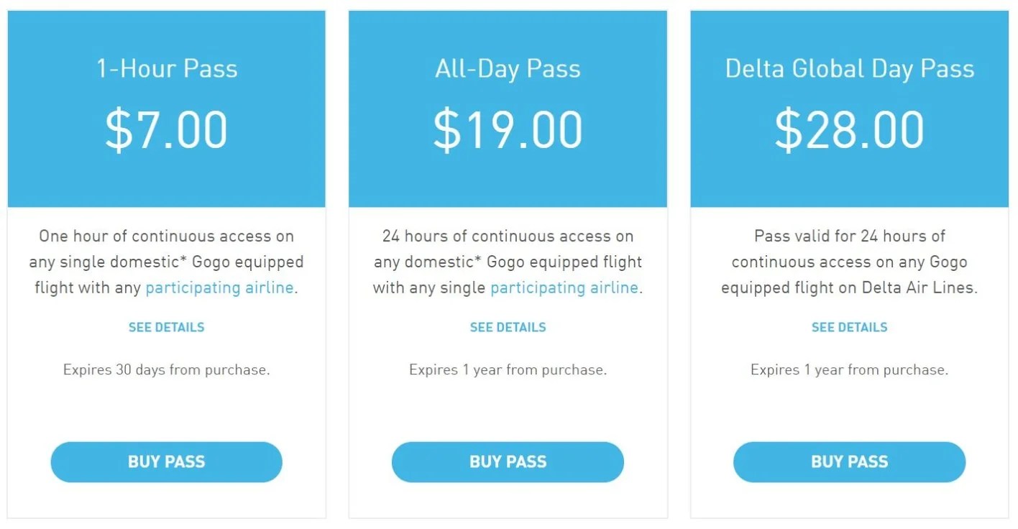Open participating airline link under 1-Hour Pass
The image size is (1018, 529).
click(219, 287)
